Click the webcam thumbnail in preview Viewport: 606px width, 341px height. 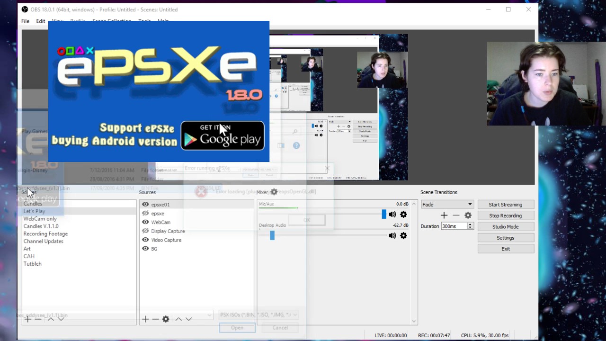pos(382,70)
